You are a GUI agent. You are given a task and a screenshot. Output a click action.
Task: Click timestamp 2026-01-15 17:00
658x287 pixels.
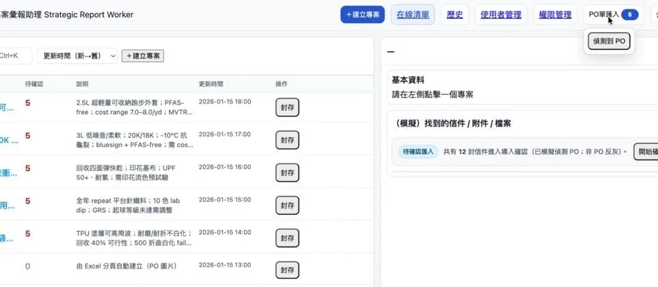(225, 134)
